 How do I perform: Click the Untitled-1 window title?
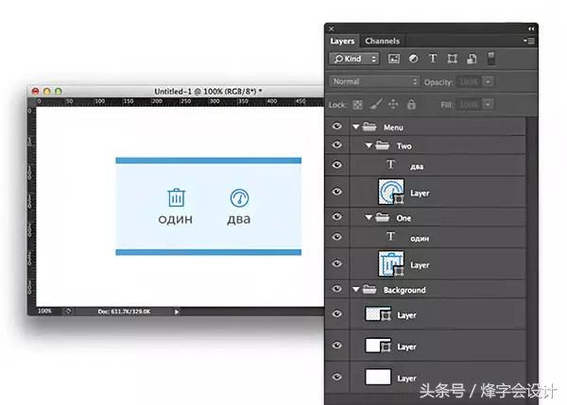[208, 92]
